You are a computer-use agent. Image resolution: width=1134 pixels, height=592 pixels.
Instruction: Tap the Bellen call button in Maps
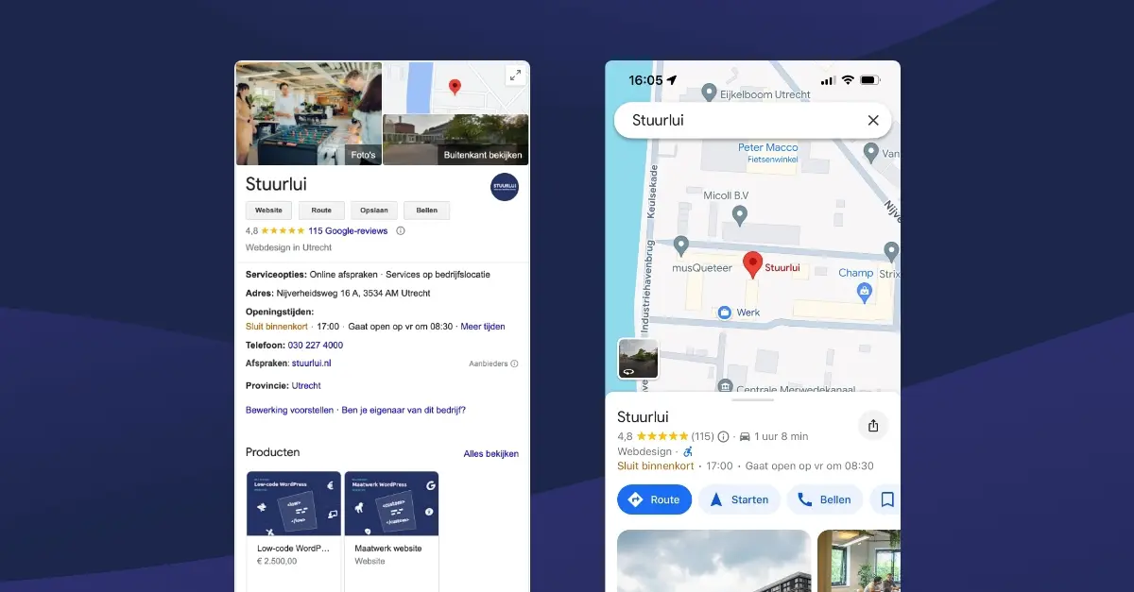click(x=824, y=499)
